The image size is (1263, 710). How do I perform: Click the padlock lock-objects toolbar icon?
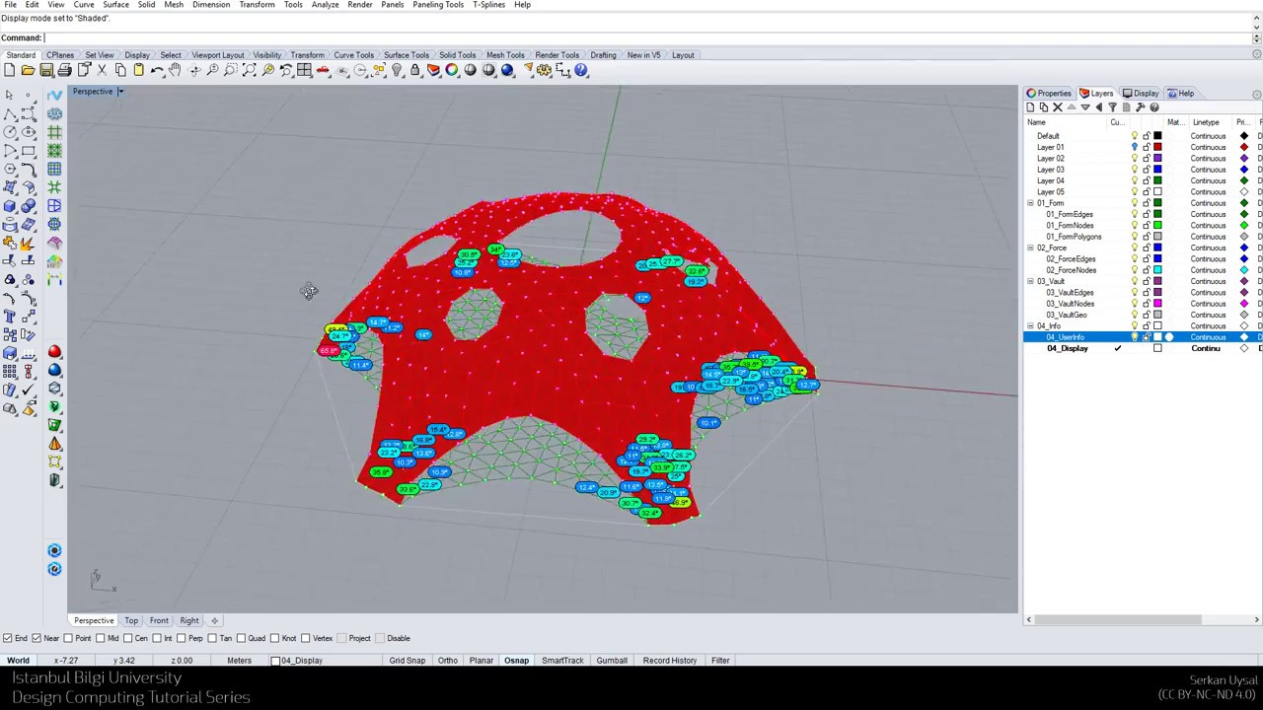pos(415,70)
